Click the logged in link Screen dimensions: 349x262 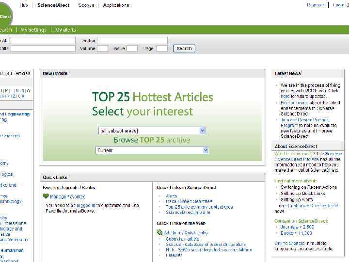click(87, 205)
